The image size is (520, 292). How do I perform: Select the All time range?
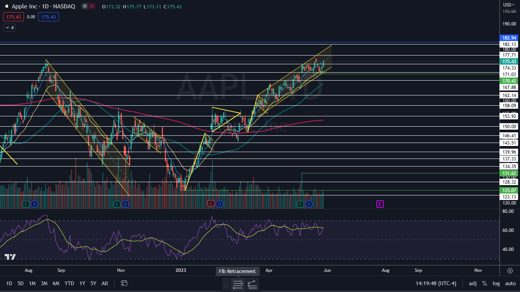105,283
